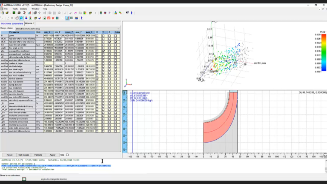Switch to the Module 1 tab
Viewport: 327px width, 184px height.
click(29, 23)
